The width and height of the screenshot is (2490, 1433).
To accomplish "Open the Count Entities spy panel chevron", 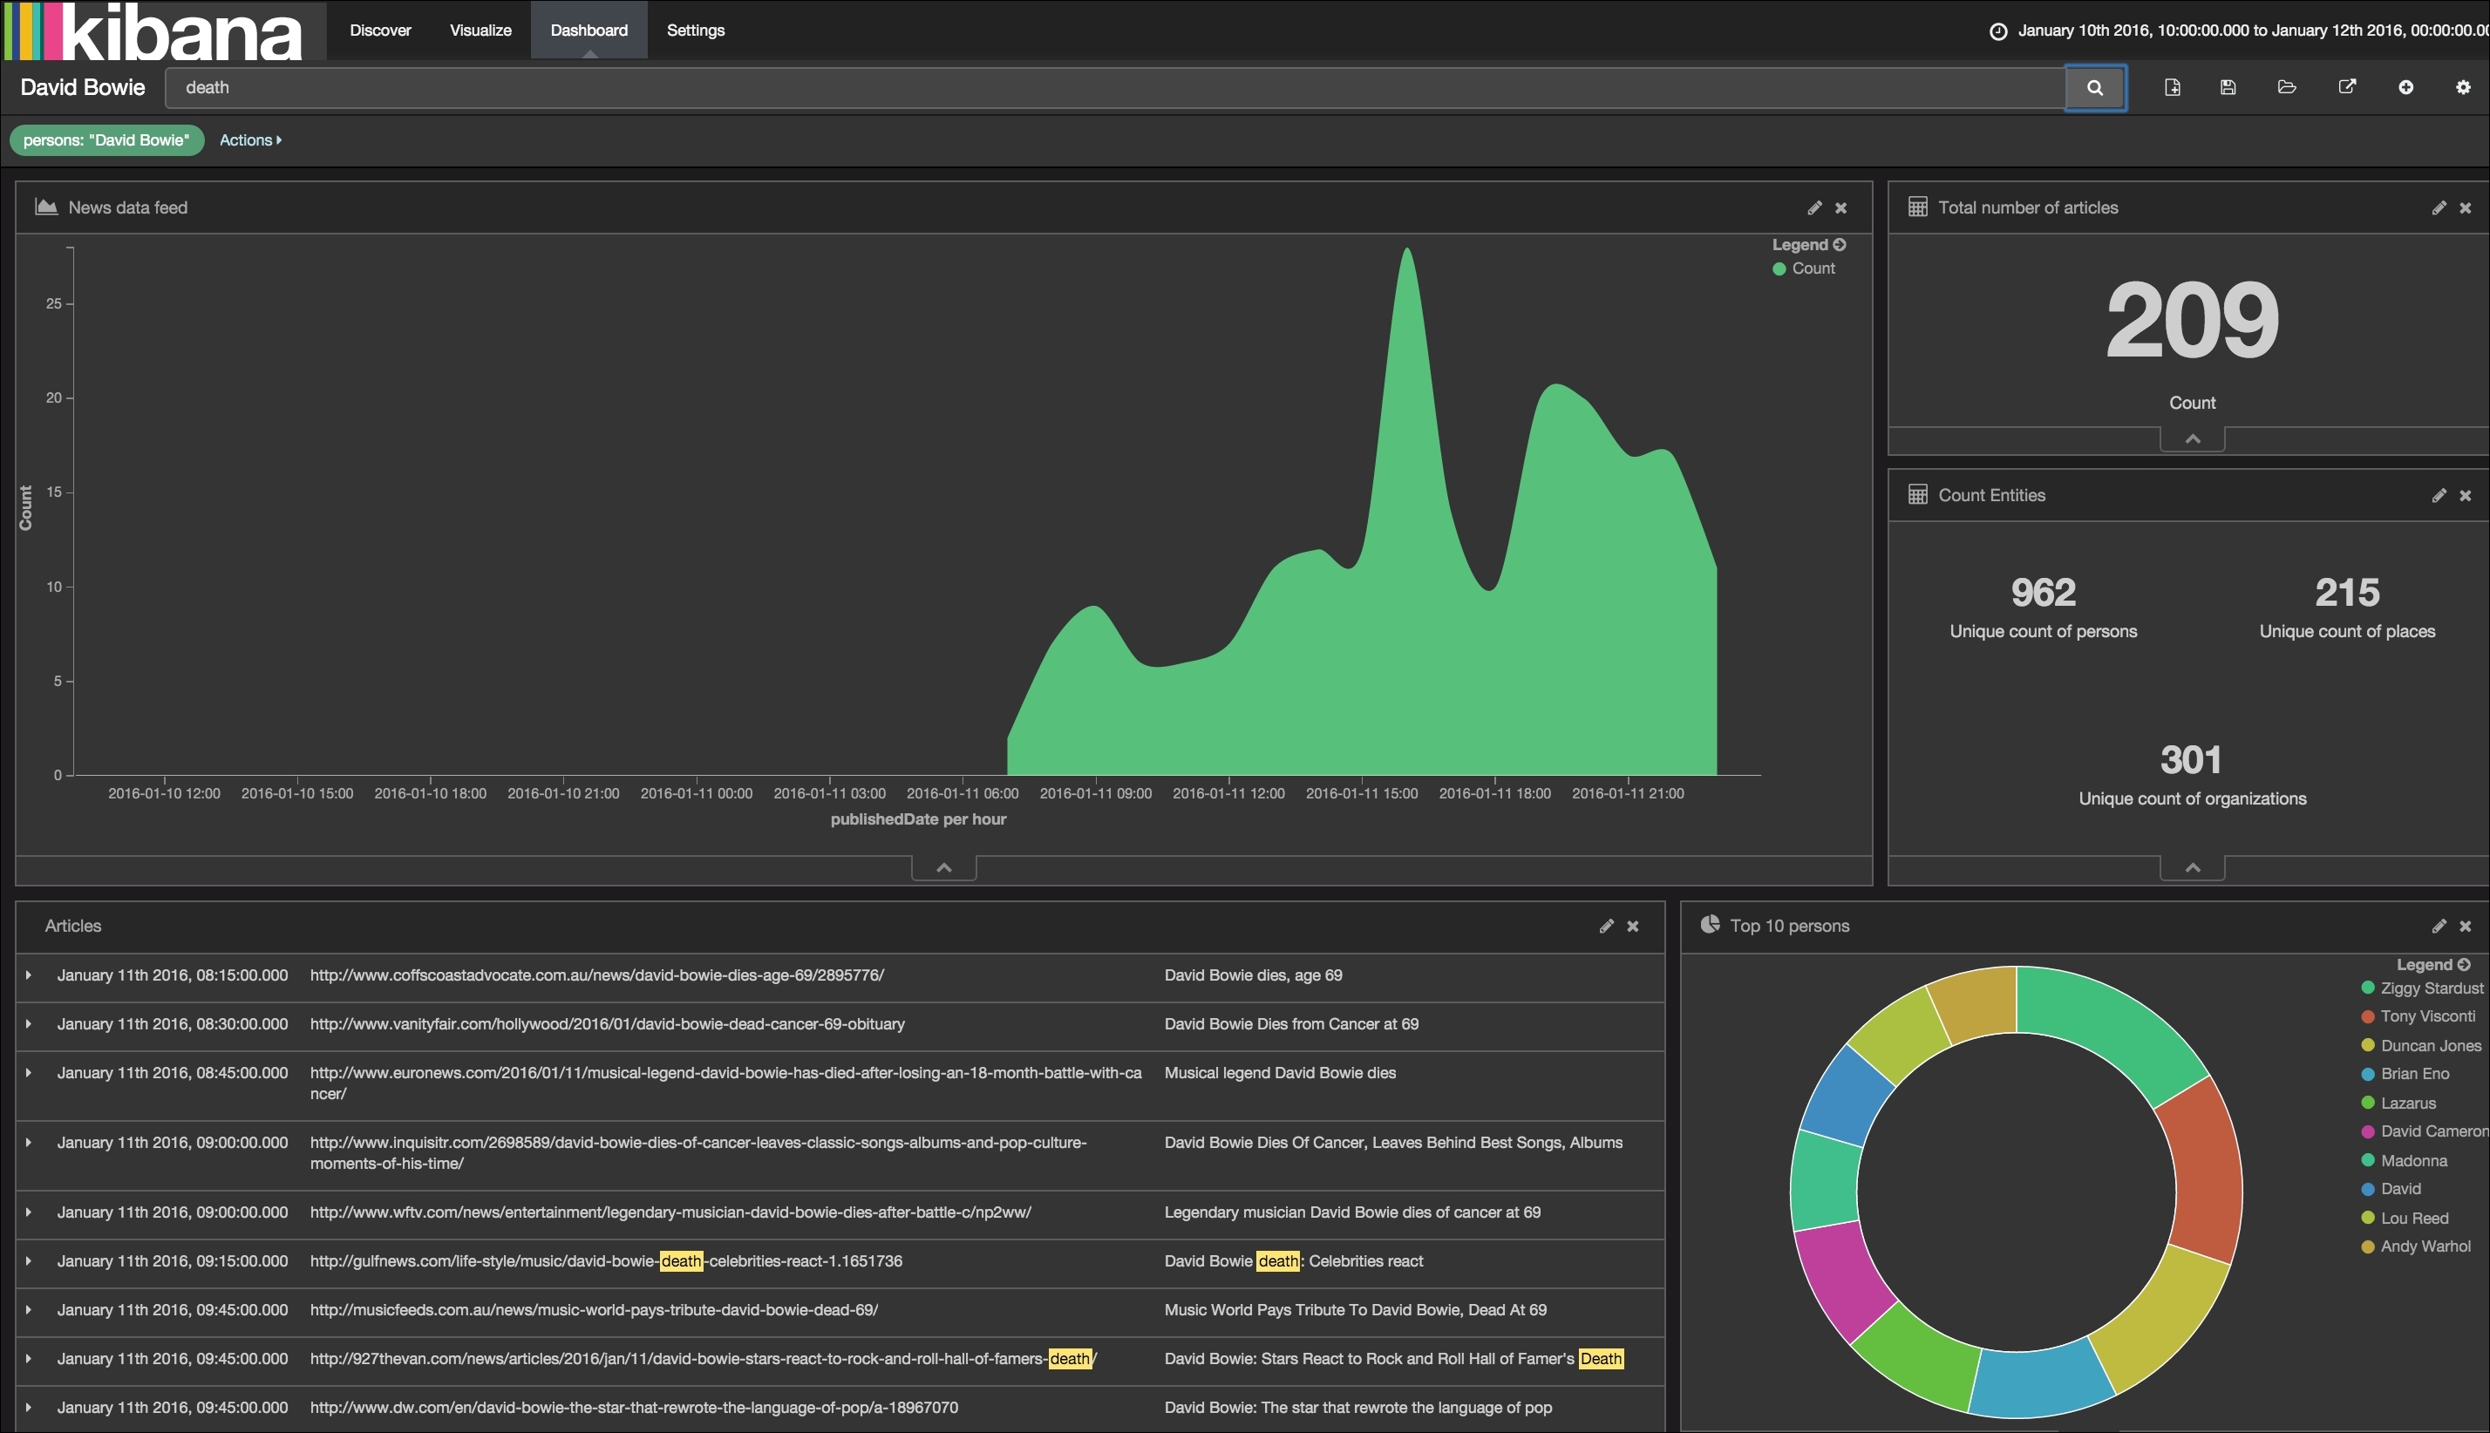I will point(2193,867).
